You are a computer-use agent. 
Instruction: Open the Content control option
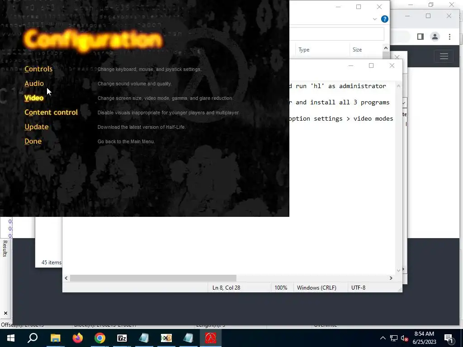coord(51,113)
